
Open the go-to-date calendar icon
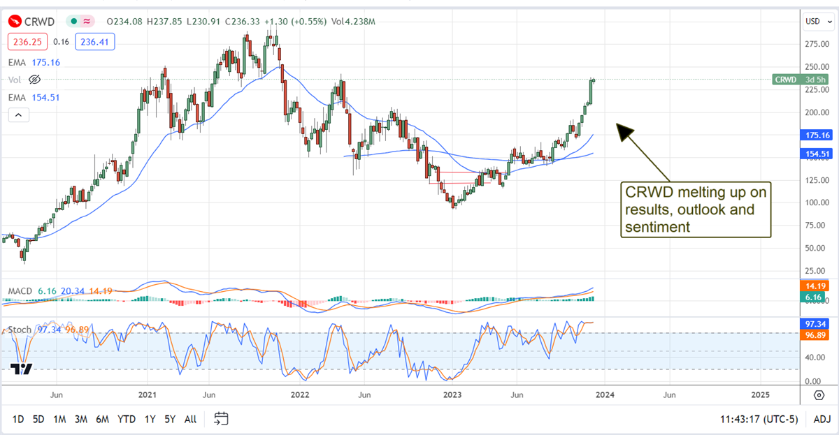(221, 419)
